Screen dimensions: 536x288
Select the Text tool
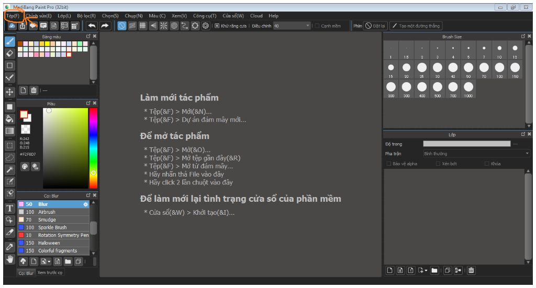(x=9, y=208)
